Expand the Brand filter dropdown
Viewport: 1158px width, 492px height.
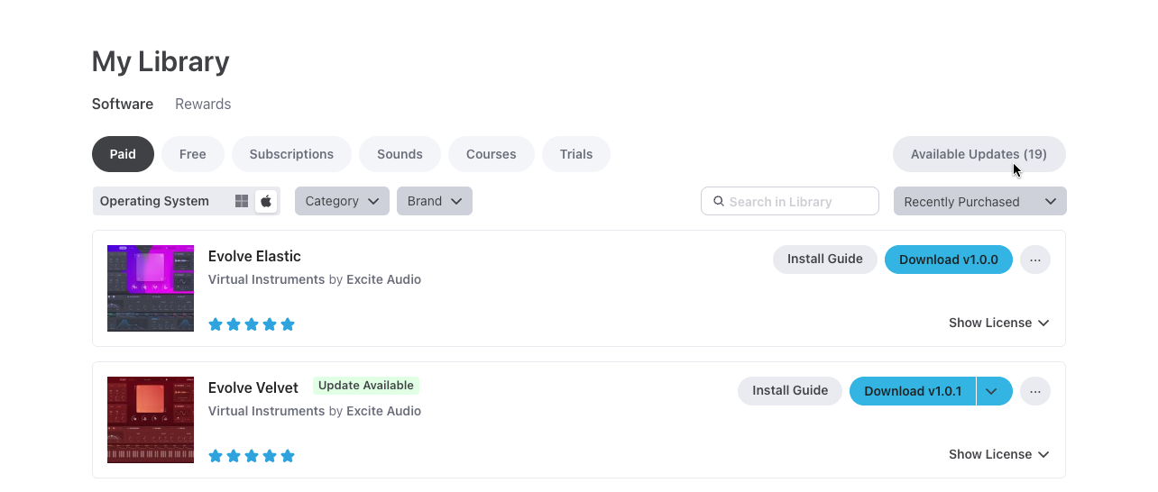point(434,201)
